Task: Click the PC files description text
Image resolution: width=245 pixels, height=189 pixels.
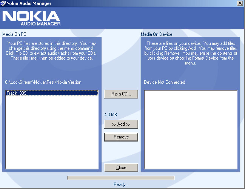Action: coord(52,51)
